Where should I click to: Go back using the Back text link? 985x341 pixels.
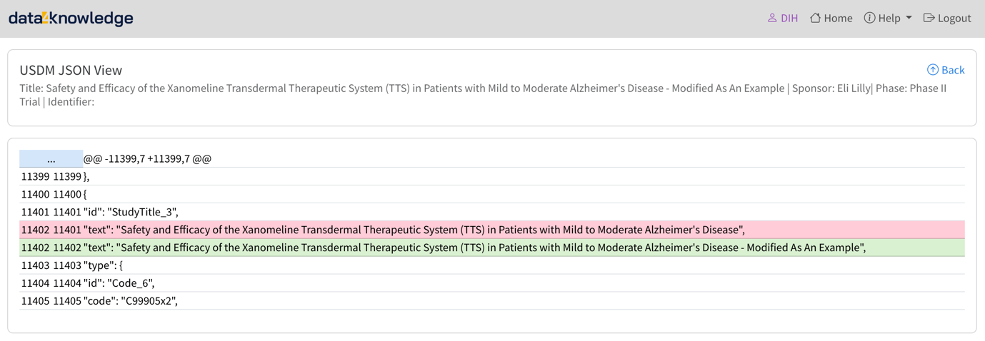953,70
